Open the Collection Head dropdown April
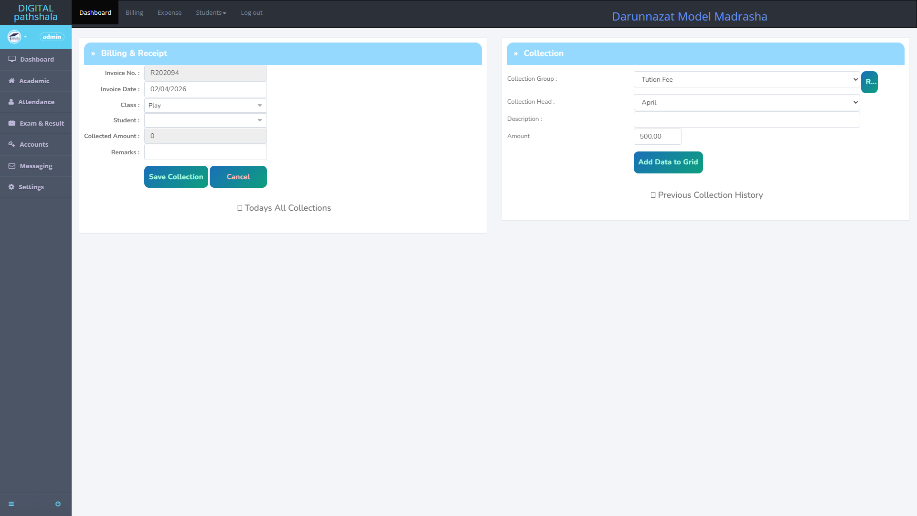 (x=746, y=102)
